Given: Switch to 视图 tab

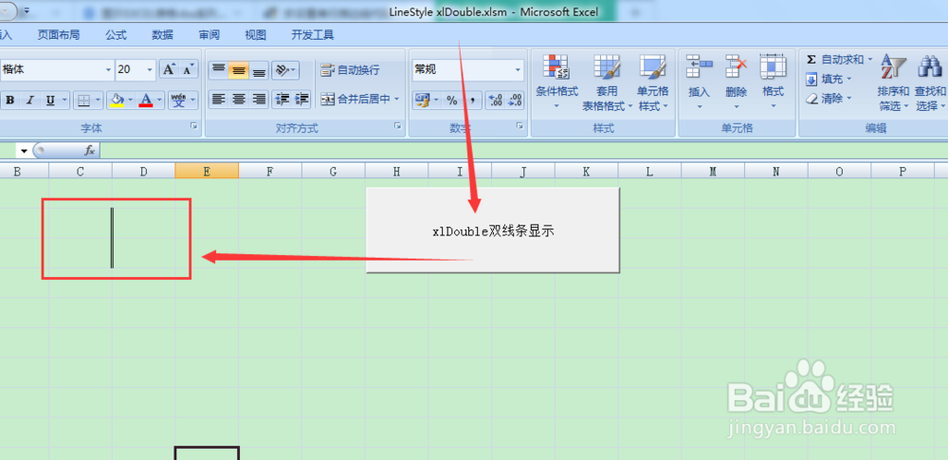Looking at the screenshot, I should point(255,35).
